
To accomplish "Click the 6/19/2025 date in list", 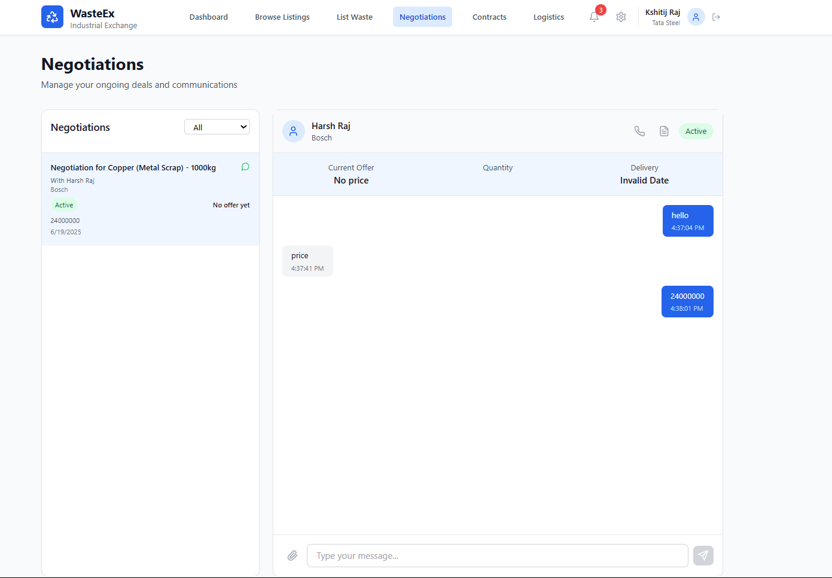I will coord(66,232).
